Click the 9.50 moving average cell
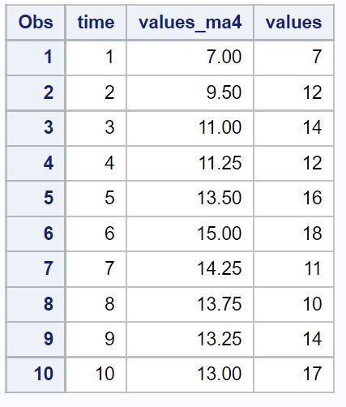This screenshot has height=407, width=346. click(x=190, y=93)
